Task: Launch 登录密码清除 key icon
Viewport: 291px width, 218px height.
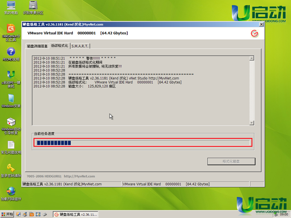Action: [11, 171]
